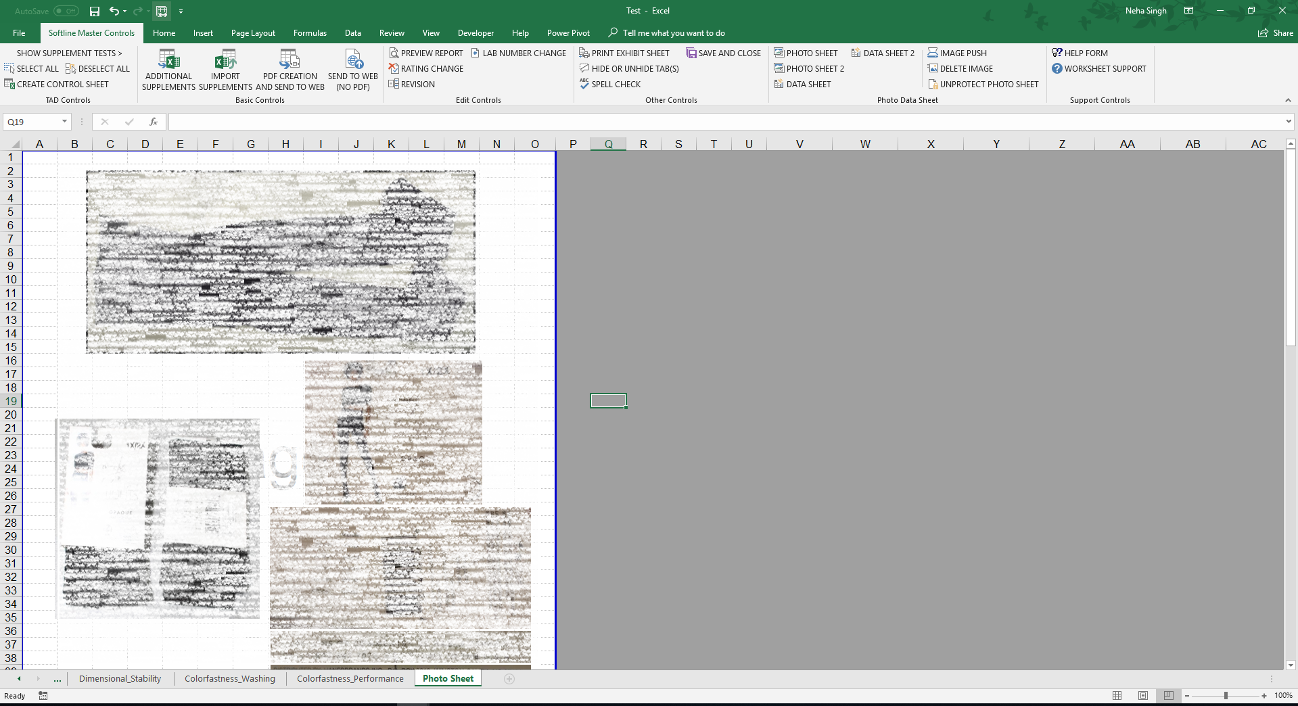
Task: Click Save and Close button
Action: [723, 53]
